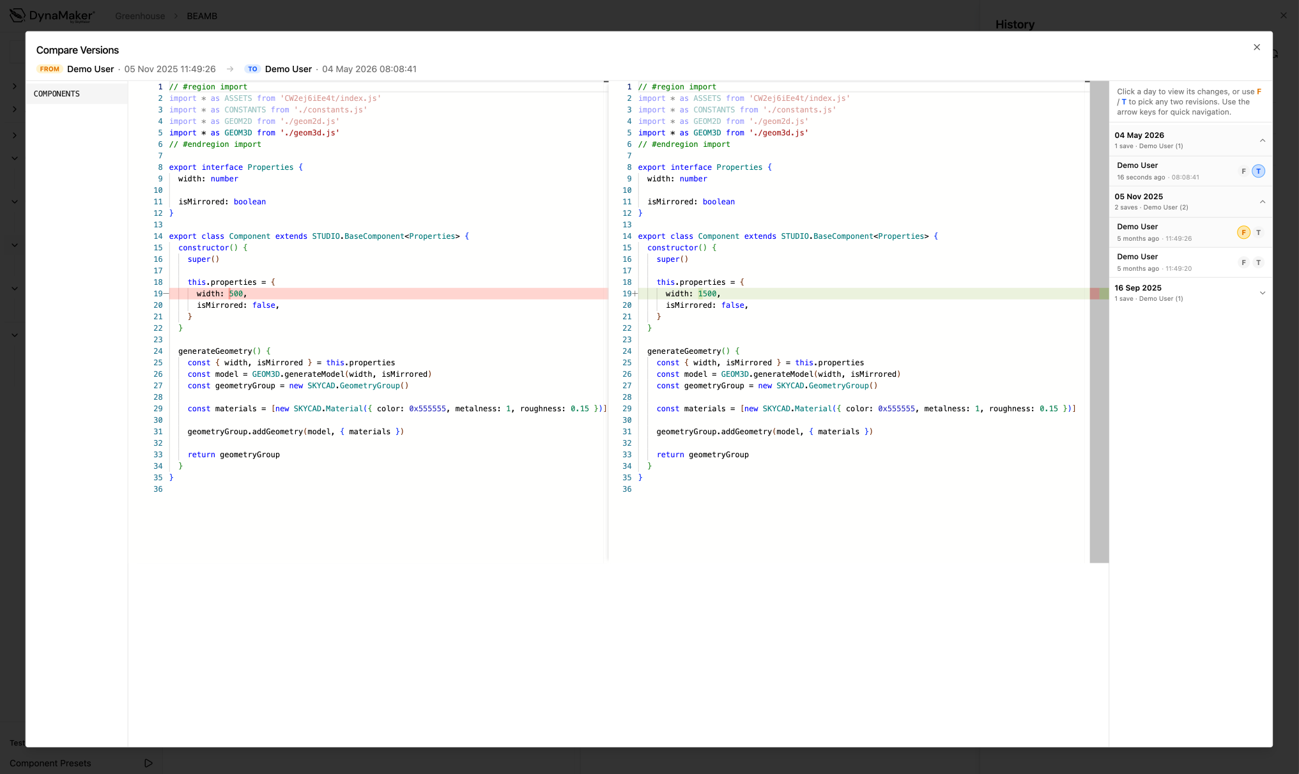The height and width of the screenshot is (774, 1299).
Task: Set 11:49:20 revision as To with T
Action: tap(1258, 262)
